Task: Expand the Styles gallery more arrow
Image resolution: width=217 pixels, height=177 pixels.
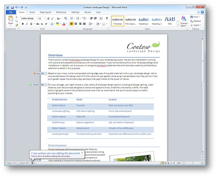Action: click(x=178, y=25)
